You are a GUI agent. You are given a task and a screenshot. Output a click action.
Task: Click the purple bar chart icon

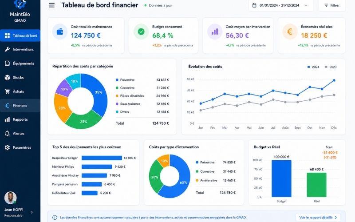point(215,32)
